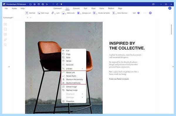
Task: Click the vertical scrollbar thumb
Action: tap(171, 30)
